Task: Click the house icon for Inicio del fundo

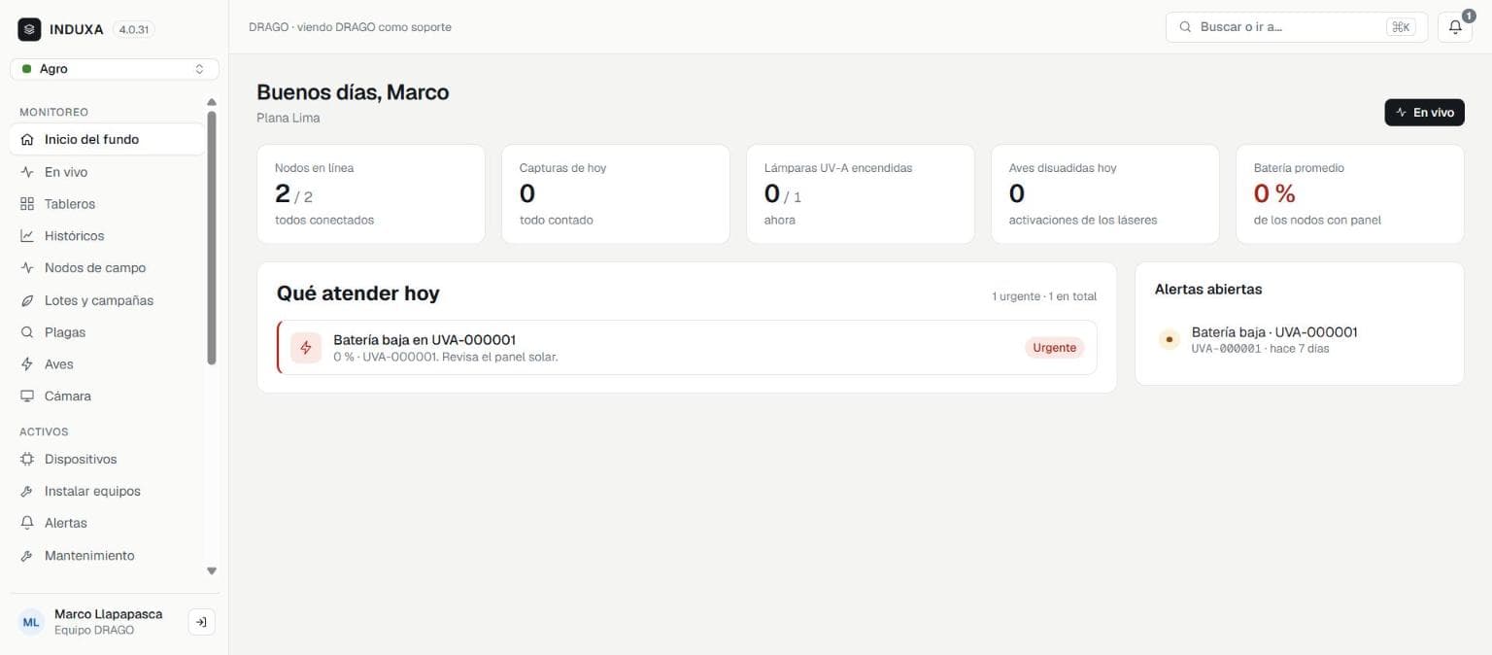Action: click(27, 139)
